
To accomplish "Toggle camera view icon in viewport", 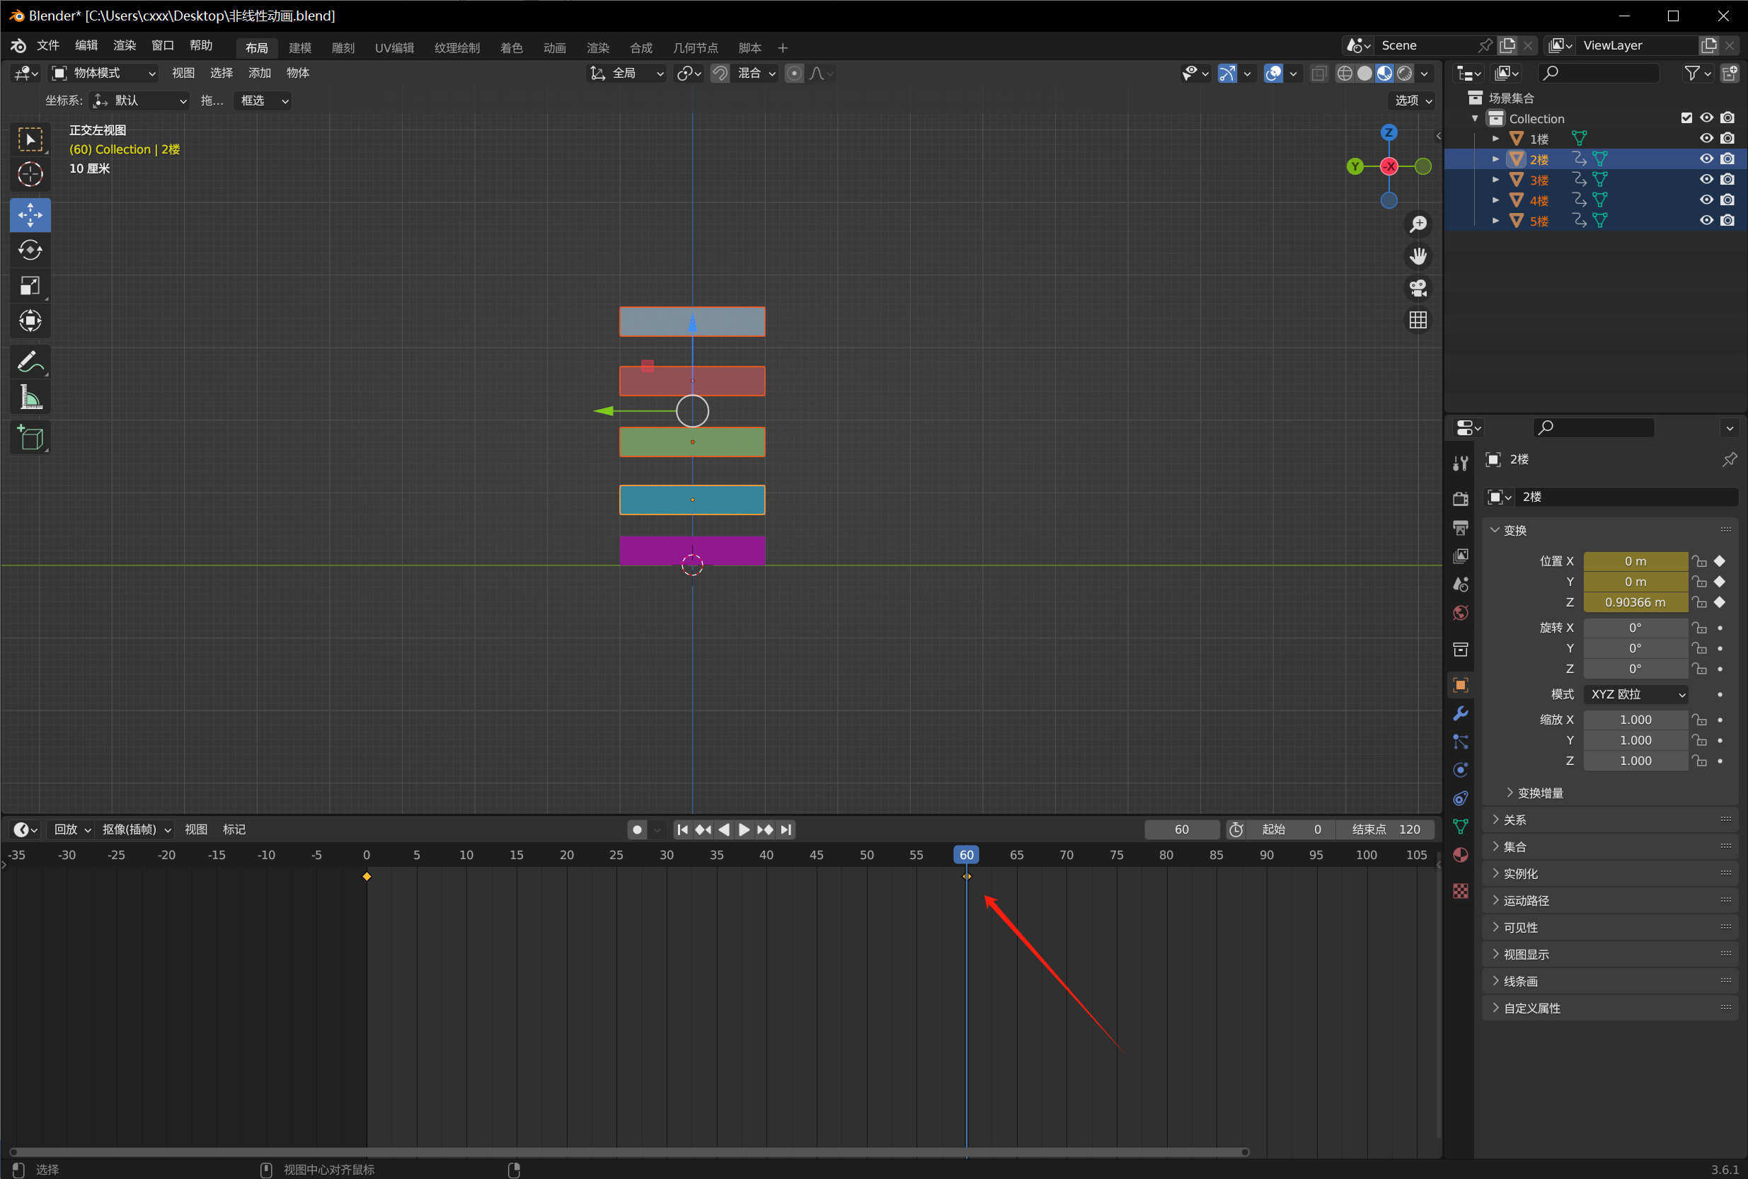I will [1418, 288].
